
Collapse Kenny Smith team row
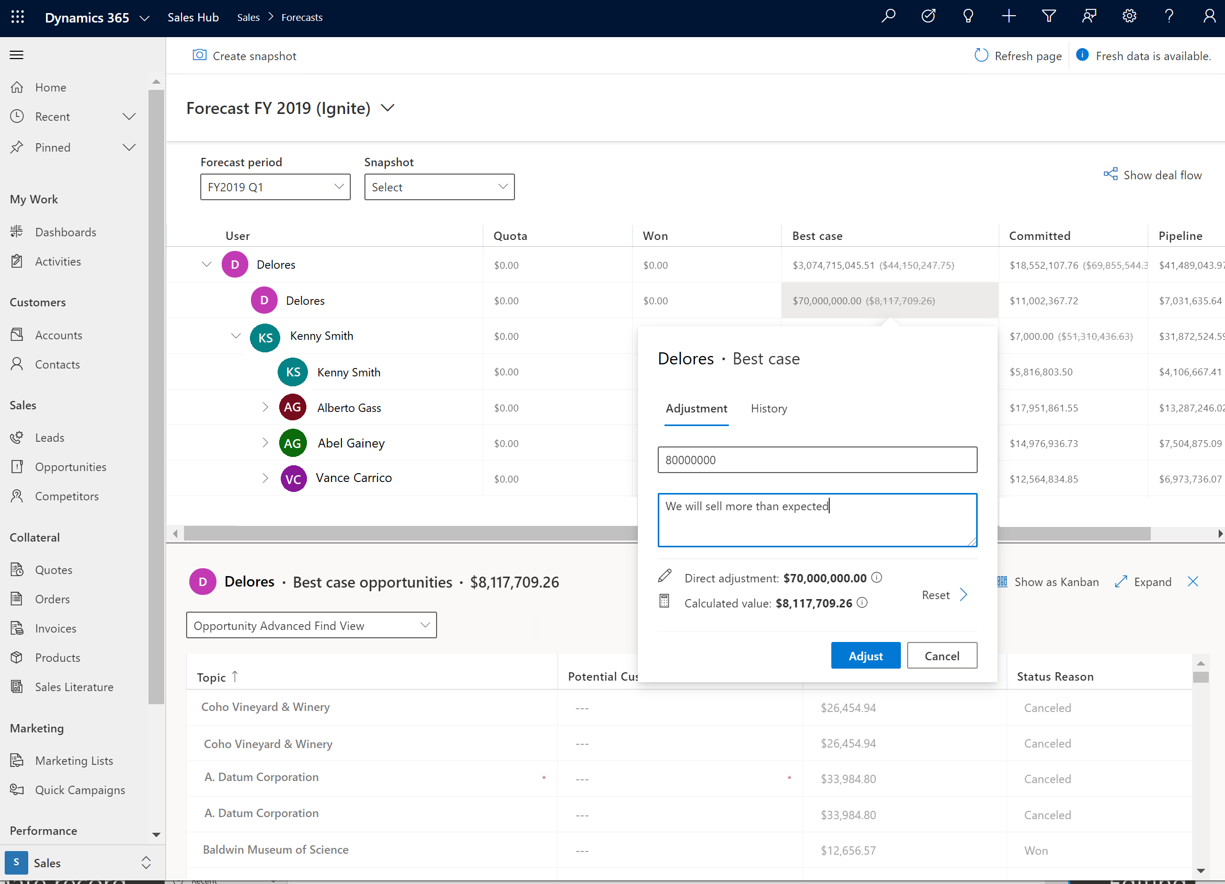pyautogui.click(x=235, y=336)
